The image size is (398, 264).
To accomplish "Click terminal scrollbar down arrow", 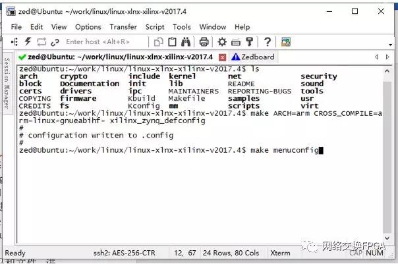I will point(387,238).
